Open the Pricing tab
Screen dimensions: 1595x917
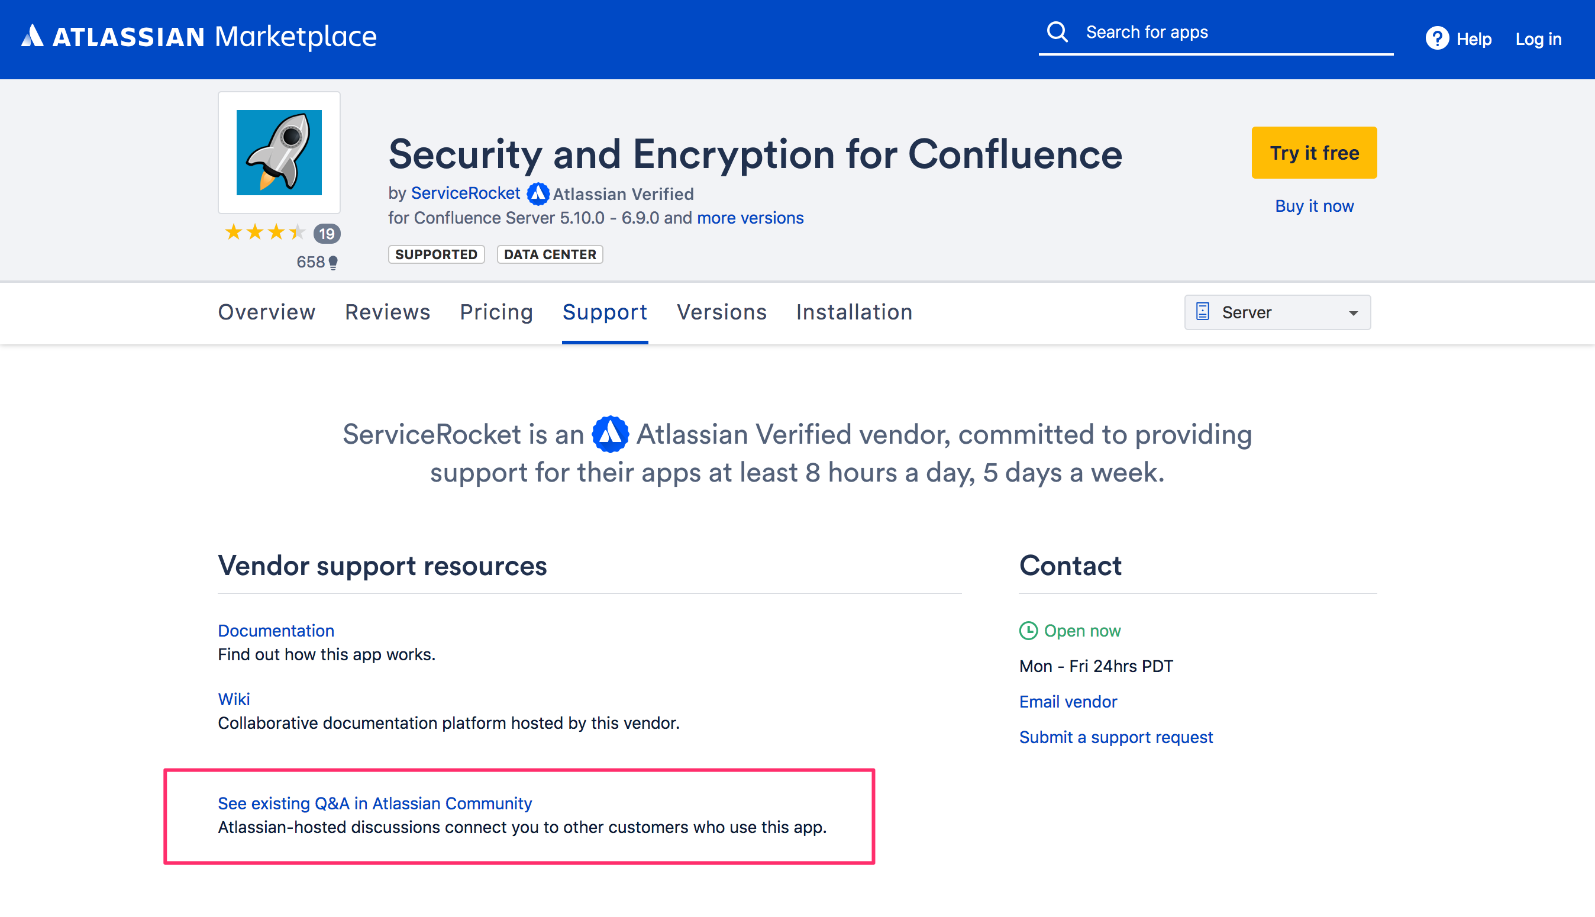click(x=496, y=312)
